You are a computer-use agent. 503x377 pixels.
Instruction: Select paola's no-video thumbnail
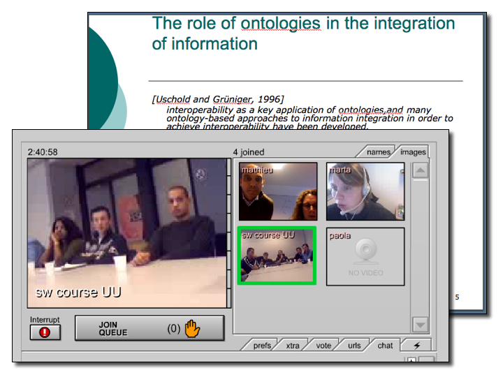[365, 256]
